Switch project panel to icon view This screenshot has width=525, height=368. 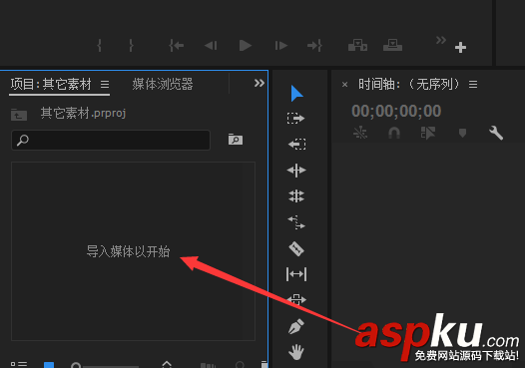[x=49, y=364]
